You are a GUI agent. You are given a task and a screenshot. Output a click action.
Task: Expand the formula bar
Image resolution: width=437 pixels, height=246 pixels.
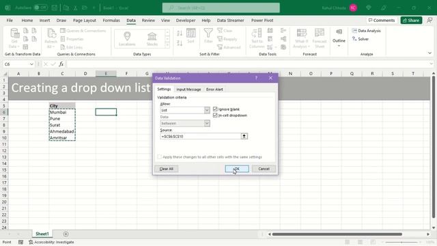[431, 64]
